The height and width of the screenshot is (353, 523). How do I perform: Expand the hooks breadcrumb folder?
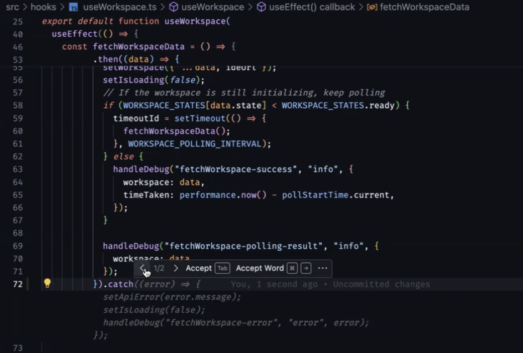coord(43,7)
